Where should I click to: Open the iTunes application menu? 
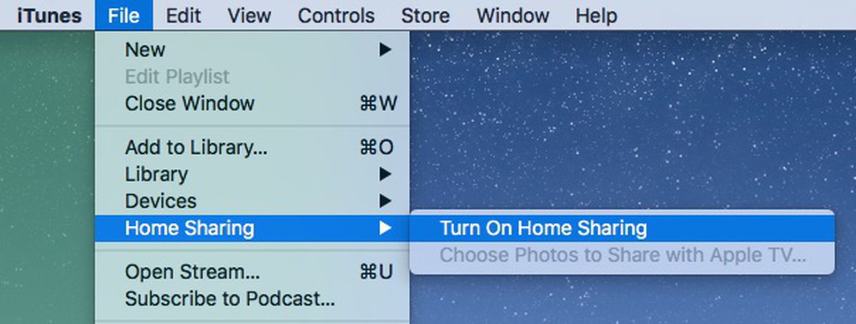(48, 15)
